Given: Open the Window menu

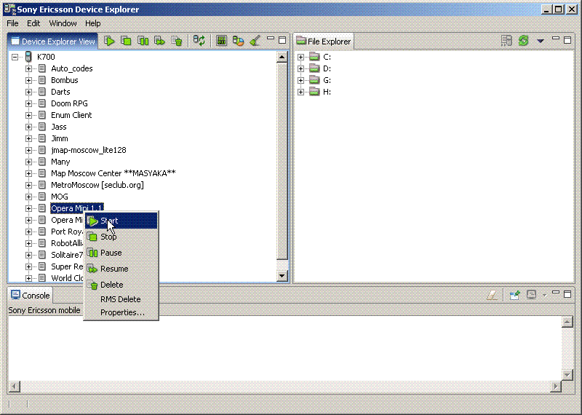Looking at the screenshot, I should click(63, 23).
